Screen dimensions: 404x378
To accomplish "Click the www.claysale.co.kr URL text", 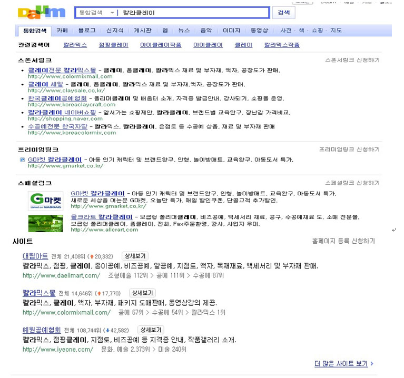I will [x=66, y=91].
